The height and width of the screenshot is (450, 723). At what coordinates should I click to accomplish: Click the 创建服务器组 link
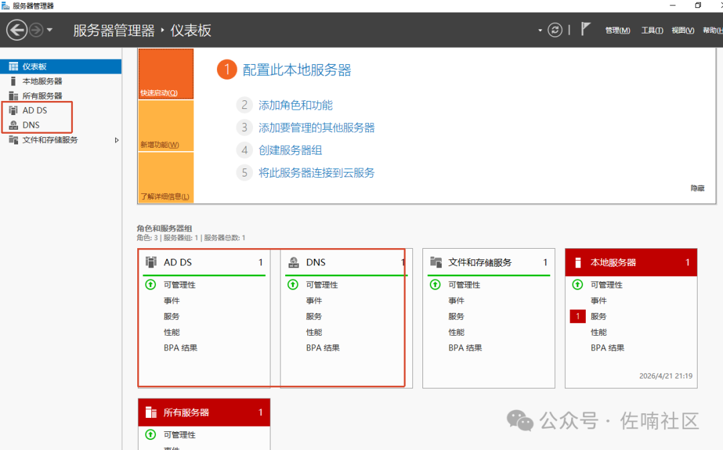pyautogui.click(x=290, y=150)
